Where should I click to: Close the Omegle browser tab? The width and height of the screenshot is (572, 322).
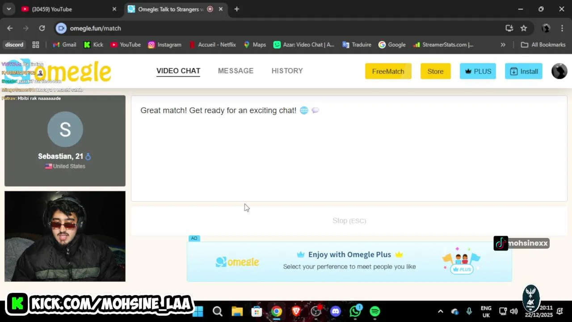pyautogui.click(x=220, y=9)
